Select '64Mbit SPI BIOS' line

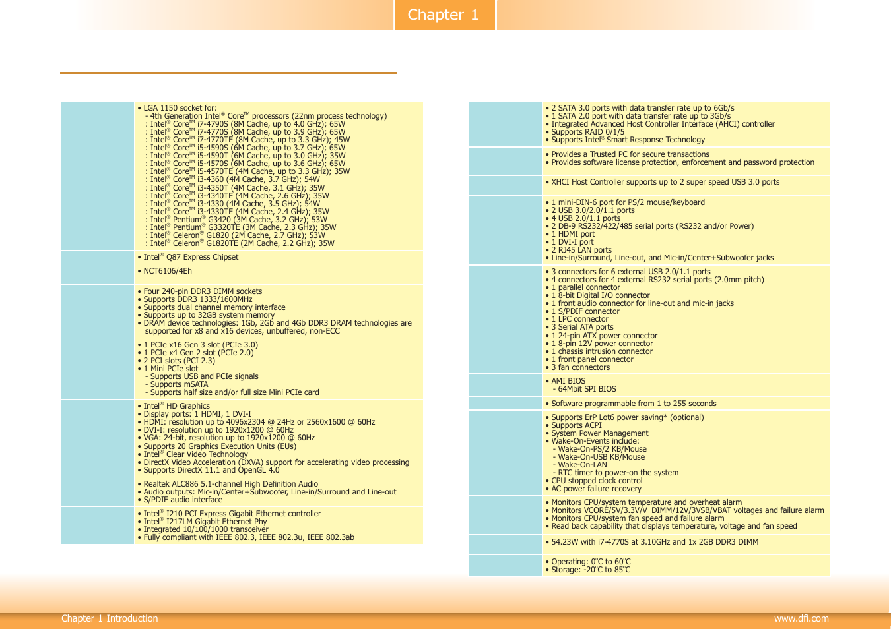point(584,389)
